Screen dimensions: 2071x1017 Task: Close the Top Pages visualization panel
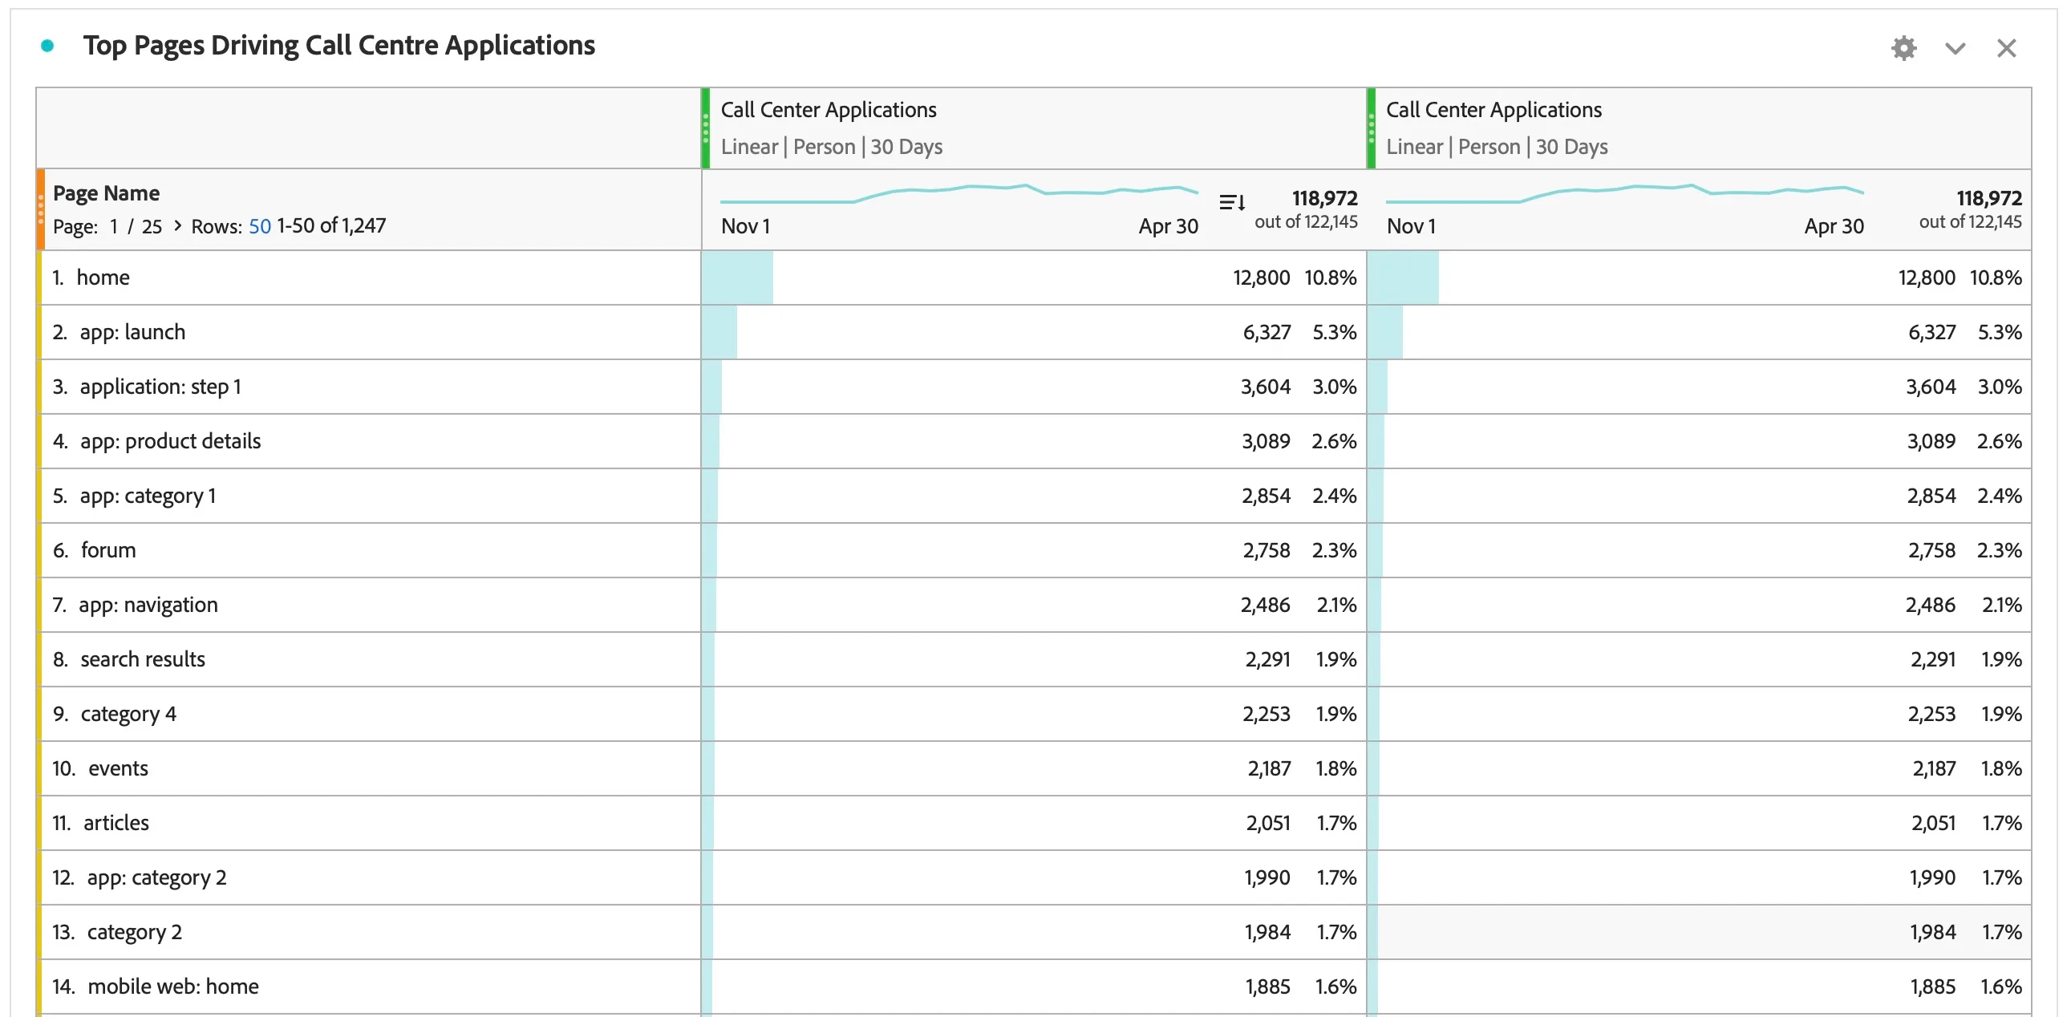pos(2006,48)
